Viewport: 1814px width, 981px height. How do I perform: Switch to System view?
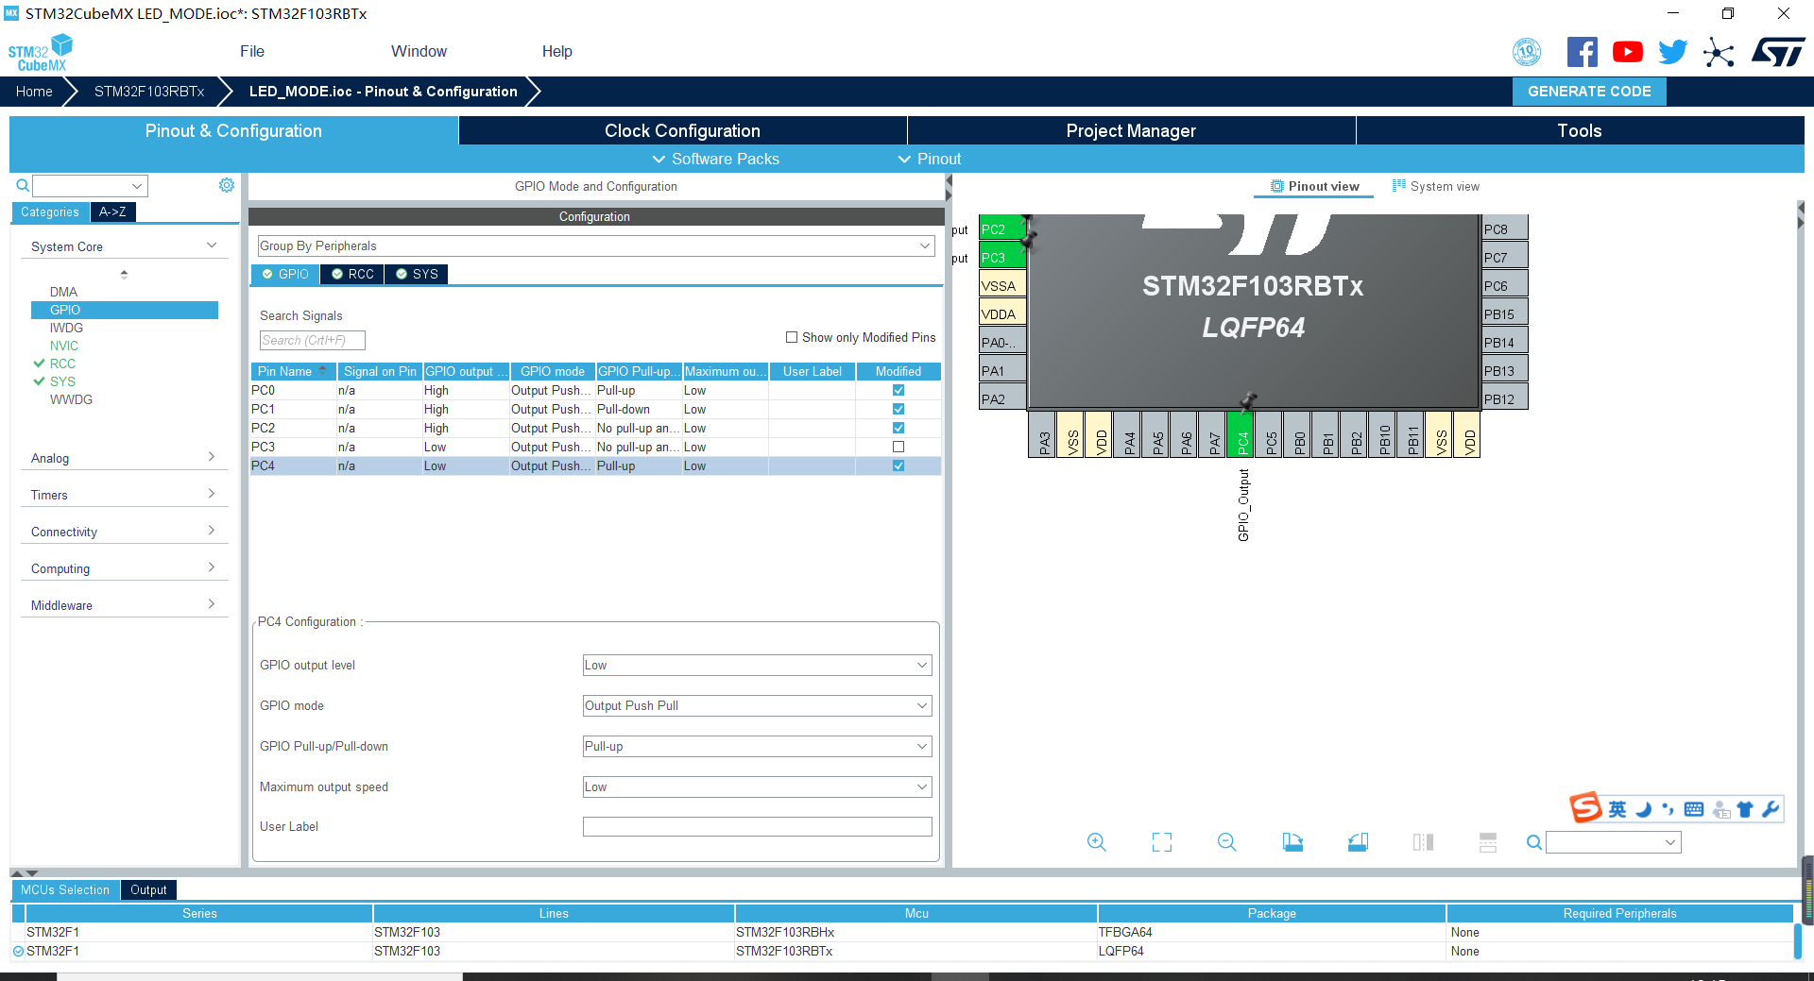(x=1436, y=186)
